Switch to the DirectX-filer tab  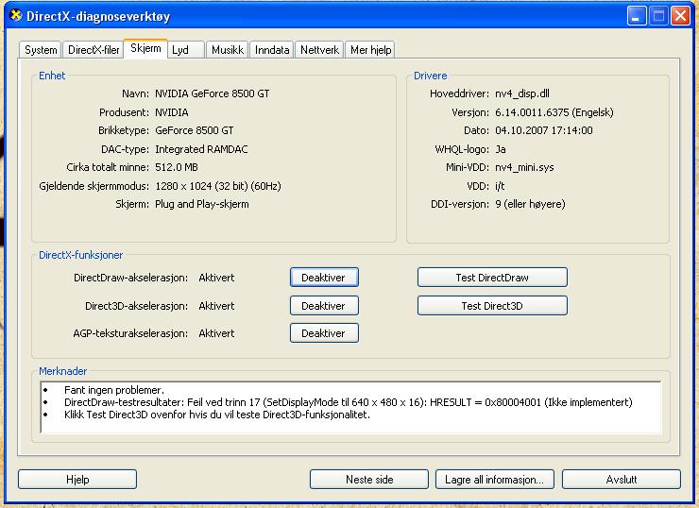[94, 50]
